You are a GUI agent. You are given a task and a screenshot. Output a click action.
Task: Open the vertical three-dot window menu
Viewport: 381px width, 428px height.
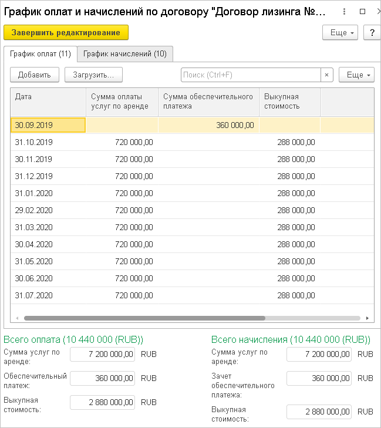[x=344, y=12]
